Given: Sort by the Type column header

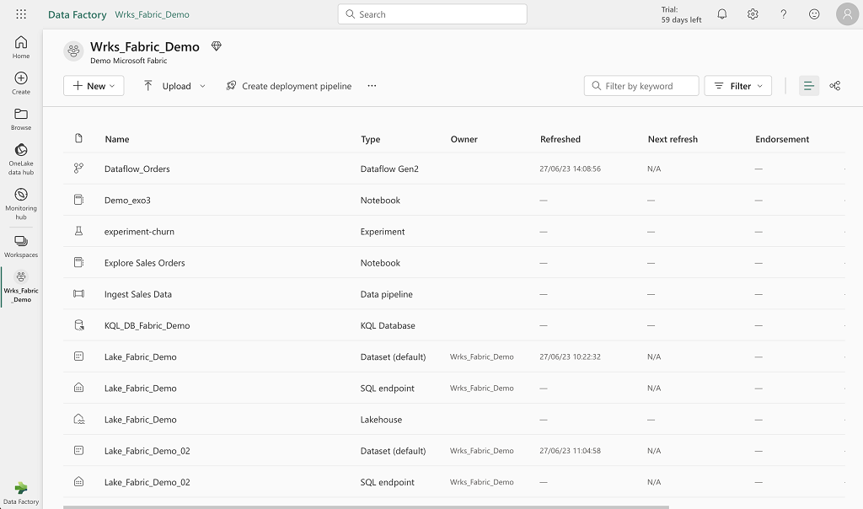Looking at the screenshot, I should coord(371,139).
